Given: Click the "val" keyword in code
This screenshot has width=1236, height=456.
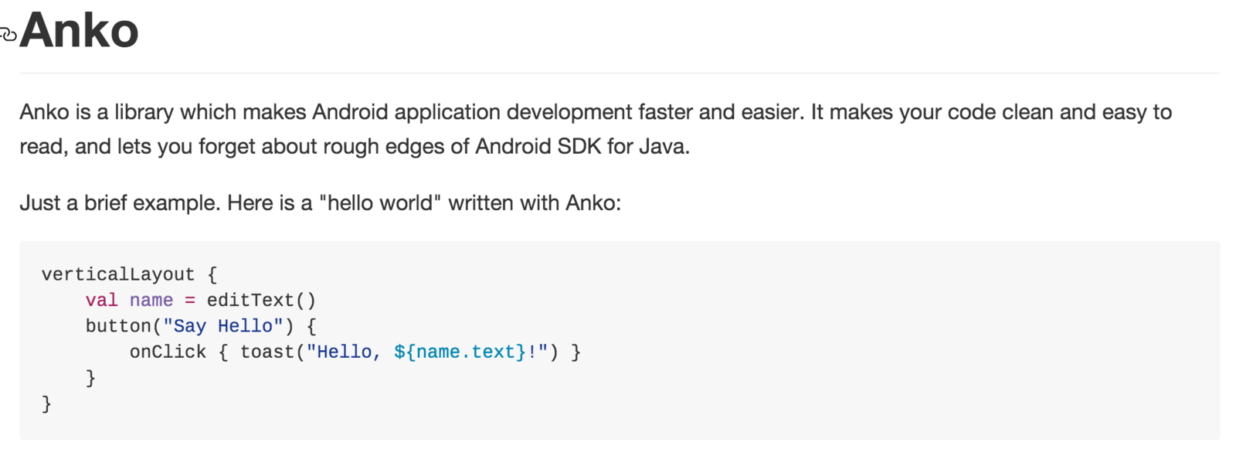Looking at the screenshot, I should (102, 300).
